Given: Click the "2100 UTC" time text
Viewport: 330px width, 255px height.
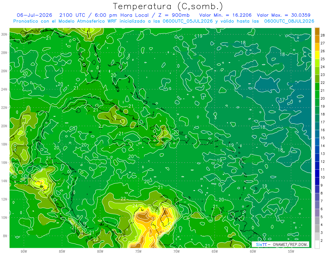Looking at the screenshot, I should [x=72, y=15].
